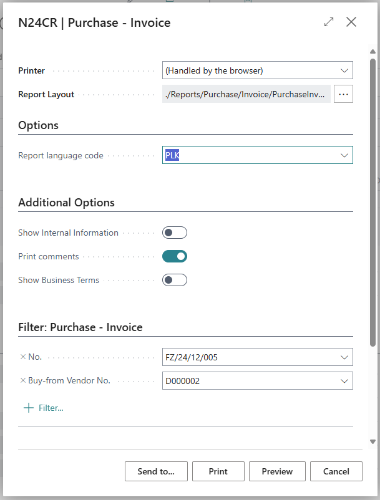Click the Print button
Screen dimensions: 380x500
218,471
